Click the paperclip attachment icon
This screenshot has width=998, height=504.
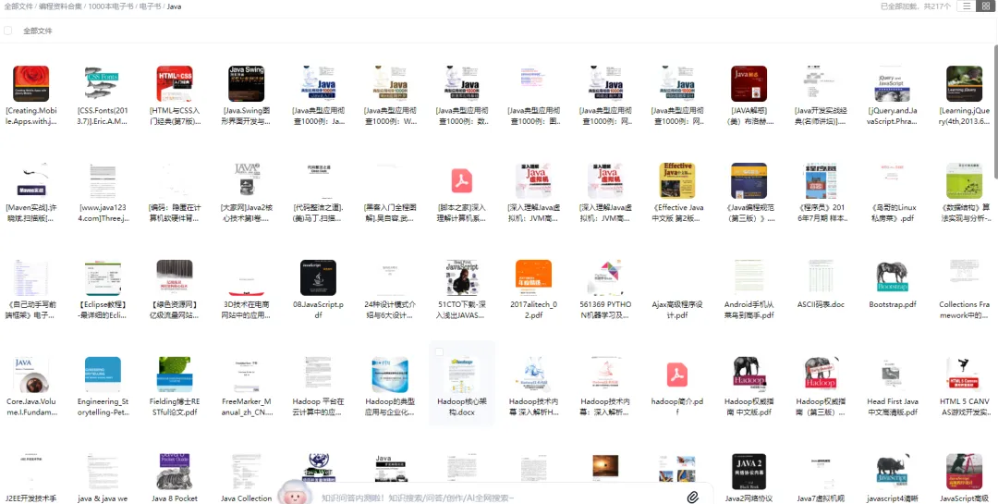tap(693, 497)
